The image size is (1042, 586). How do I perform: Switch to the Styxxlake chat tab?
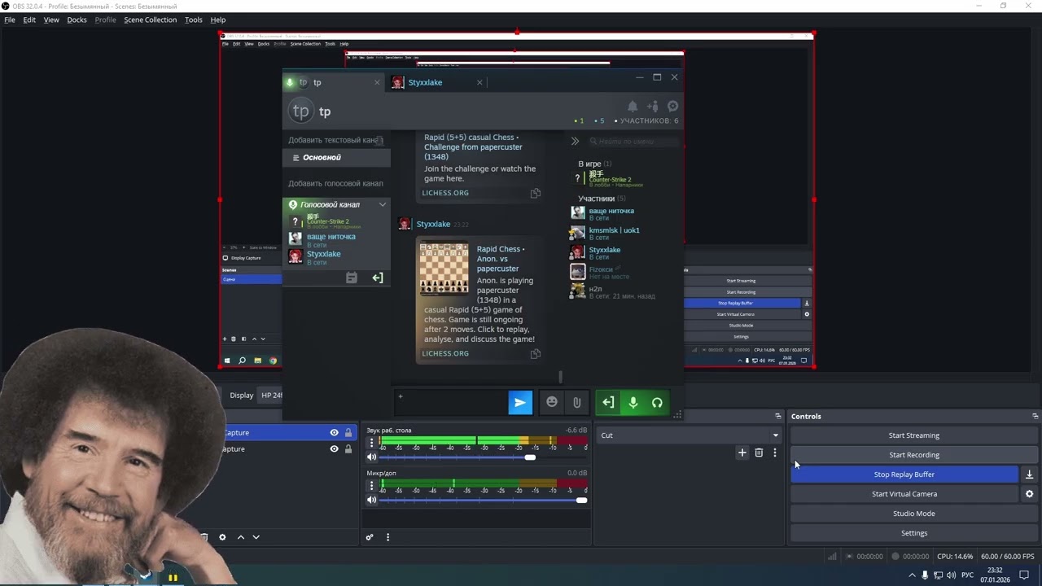click(437, 82)
